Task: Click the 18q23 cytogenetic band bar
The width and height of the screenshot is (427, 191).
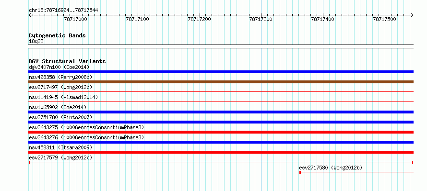Action: (221, 46)
